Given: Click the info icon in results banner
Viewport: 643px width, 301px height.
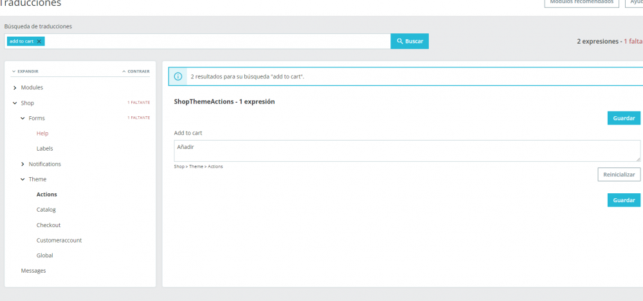Looking at the screenshot, I should pyautogui.click(x=178, y=76).
